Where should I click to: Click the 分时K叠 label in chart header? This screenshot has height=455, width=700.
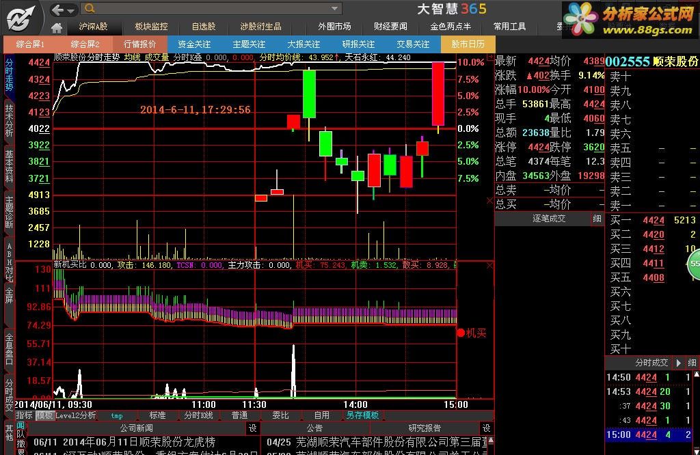coord(187,57)
